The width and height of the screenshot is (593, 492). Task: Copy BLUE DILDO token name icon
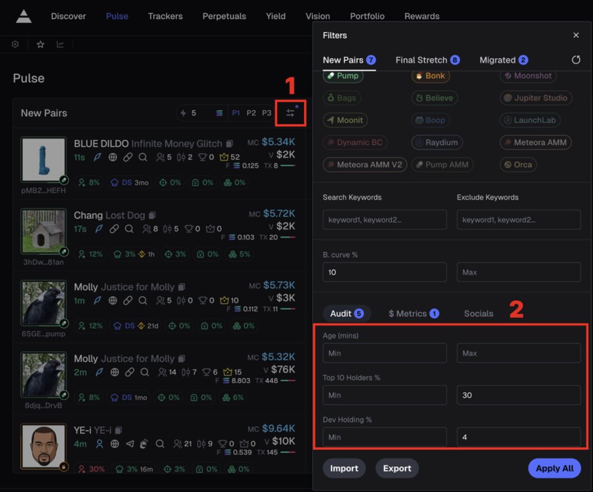(229, 144)
